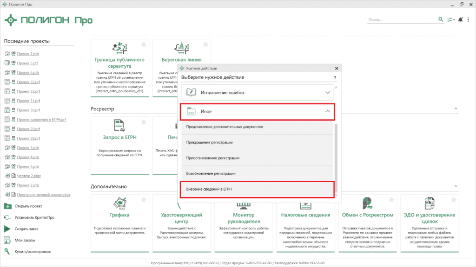
Task: Favorite the Береговая линия tile star
Action: click(x=205, y=44)
